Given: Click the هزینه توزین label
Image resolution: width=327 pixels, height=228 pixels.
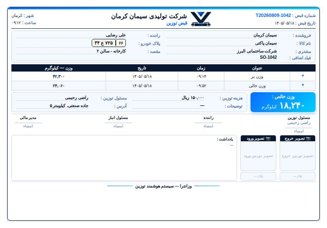Looking at the screenshot, I should [x=231, y=98].
